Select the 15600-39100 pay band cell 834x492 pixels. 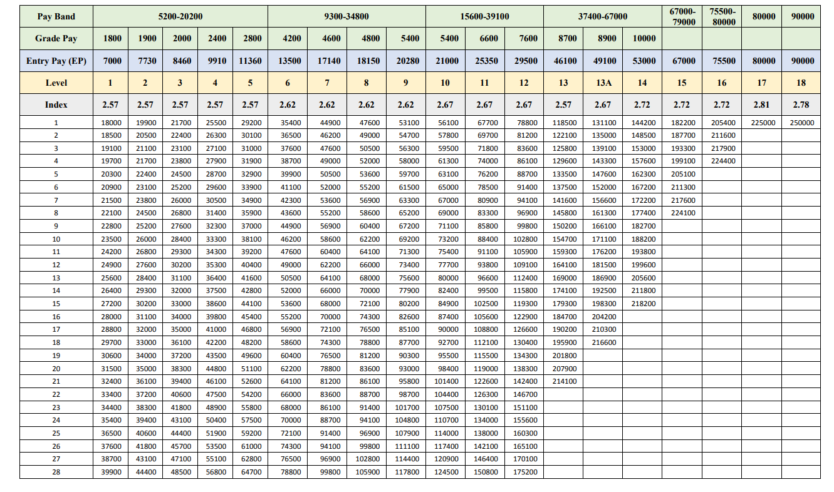pyautogui.click(x=484, y=16)
